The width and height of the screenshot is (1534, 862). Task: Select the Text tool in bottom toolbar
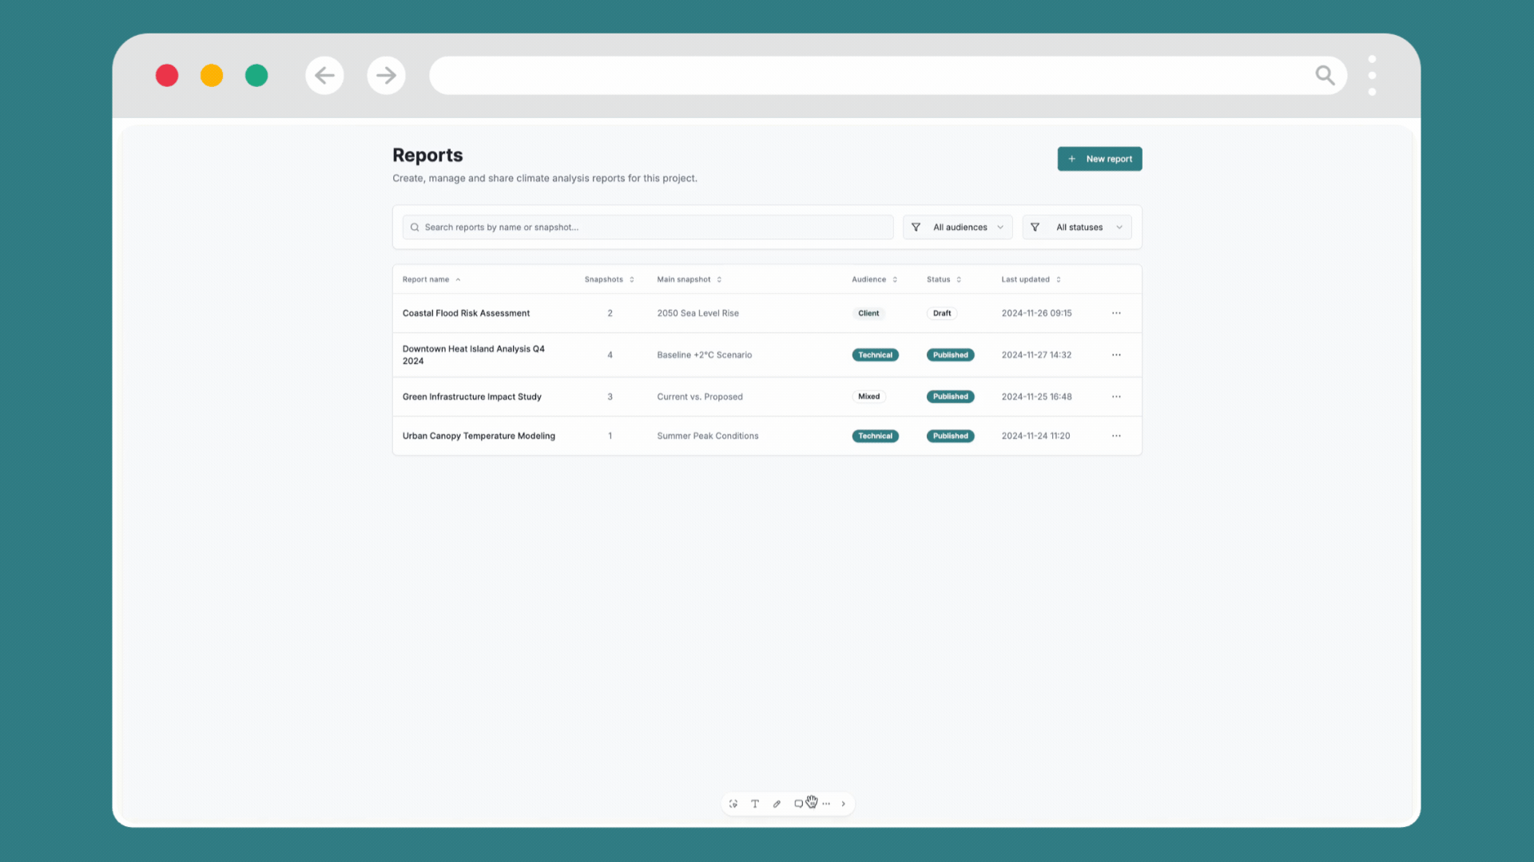[x=754, y=804]
